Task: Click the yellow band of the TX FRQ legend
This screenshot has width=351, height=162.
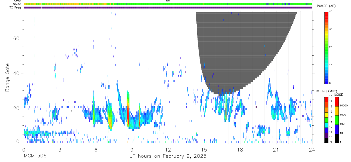Action: click(x=326, y=115)
